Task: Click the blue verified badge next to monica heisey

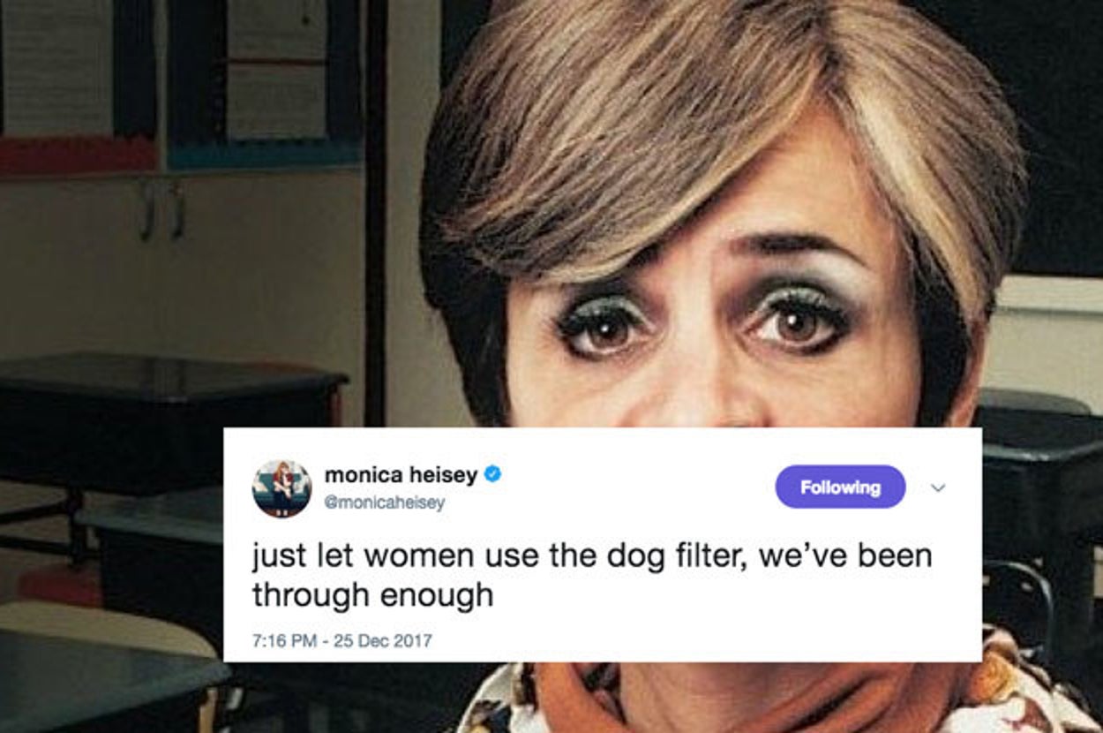Action: tap(492, 475)
